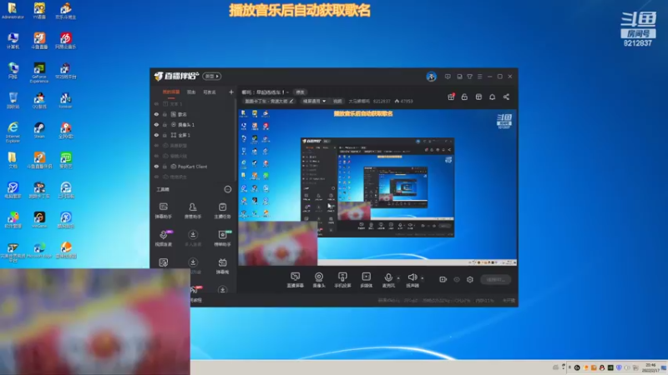The width and height of the screenshot is (668, 375).
Task: Open the hamburger menu in the title bar
Action: 479,77
